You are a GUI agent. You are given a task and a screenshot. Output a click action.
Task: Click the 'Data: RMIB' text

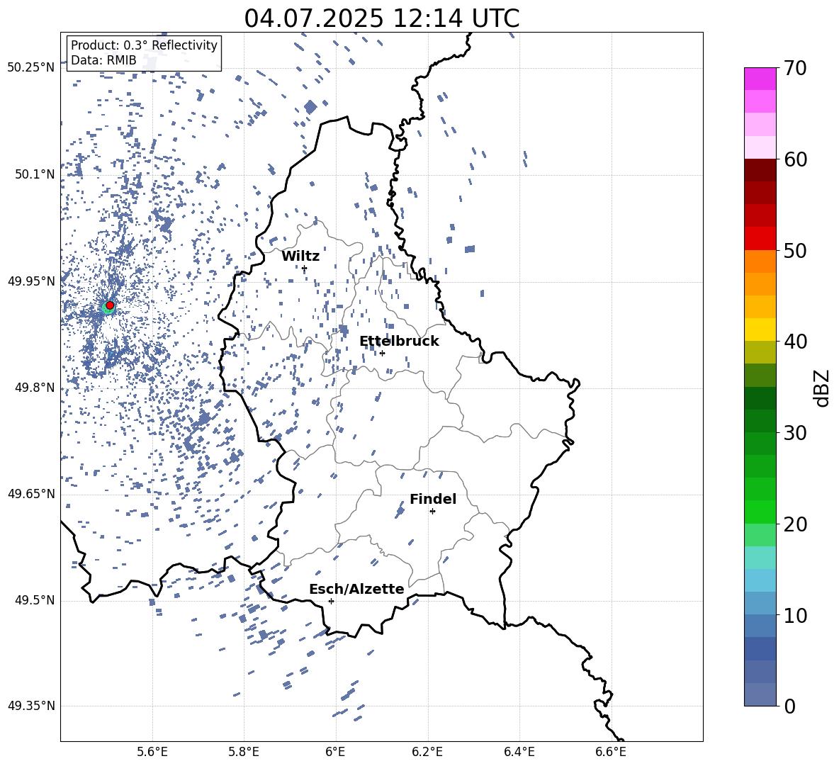[x=103, y=60]
